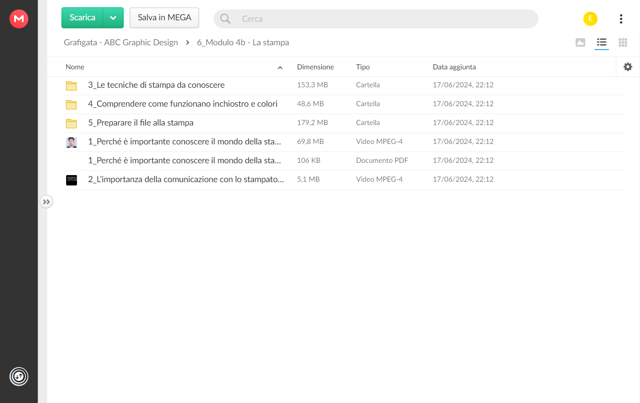
Task: Click the yellow E account avatar
Action: (x=590, y=19)
